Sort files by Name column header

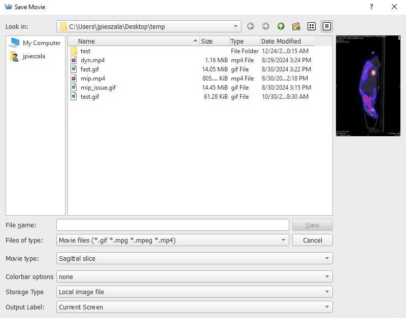click(134, 42)
